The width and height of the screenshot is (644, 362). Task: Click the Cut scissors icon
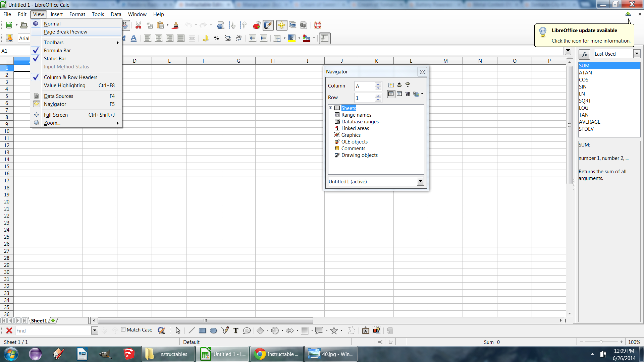(138, 25)
